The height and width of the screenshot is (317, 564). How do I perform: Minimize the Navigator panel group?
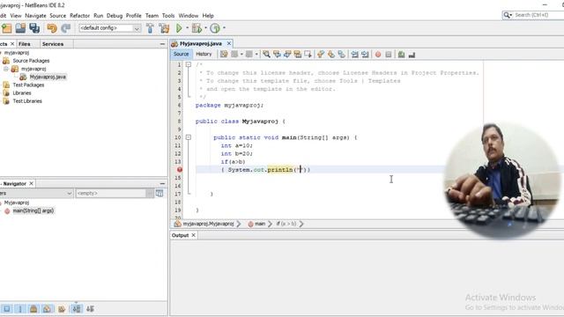pyautogui.click(x=162, y=184)
